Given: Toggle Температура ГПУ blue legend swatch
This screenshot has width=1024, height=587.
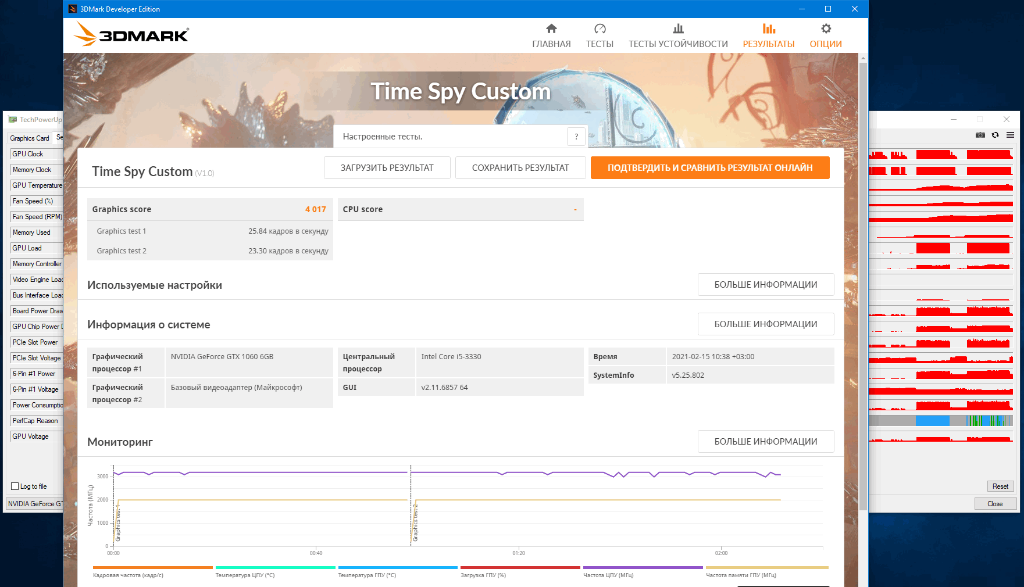Looking at the screenshot, I should (398, 567).
